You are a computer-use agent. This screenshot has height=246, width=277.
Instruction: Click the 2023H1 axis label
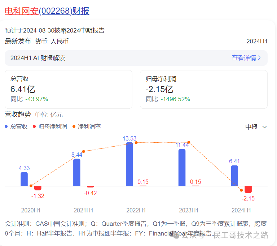(189, 210)
